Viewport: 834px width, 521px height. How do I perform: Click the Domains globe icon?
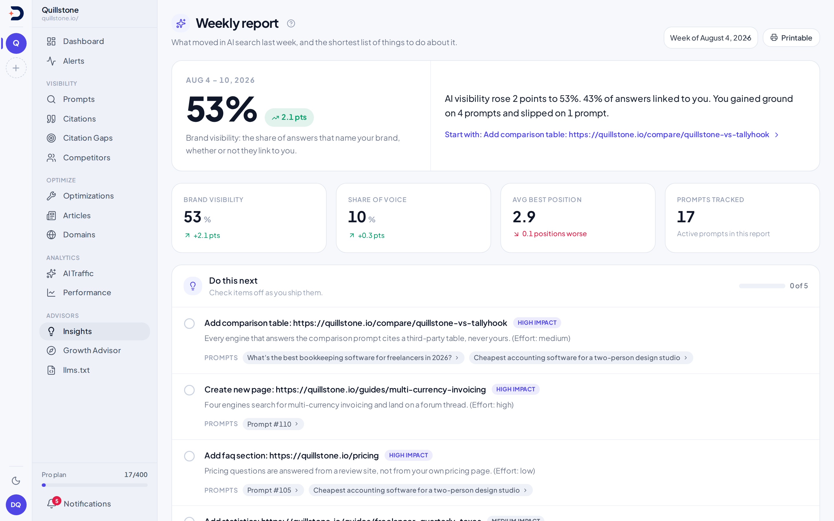51,235
